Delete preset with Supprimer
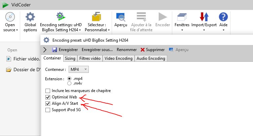This screenshot has height=136, width=253. coord(152,50)
